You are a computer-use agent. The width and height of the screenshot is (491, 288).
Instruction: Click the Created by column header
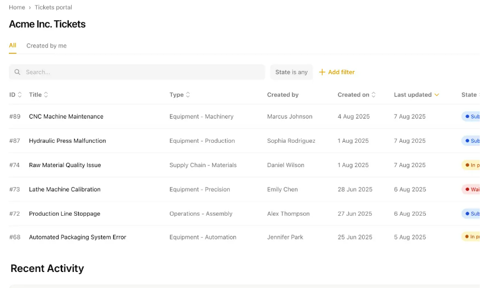point(283,95)
